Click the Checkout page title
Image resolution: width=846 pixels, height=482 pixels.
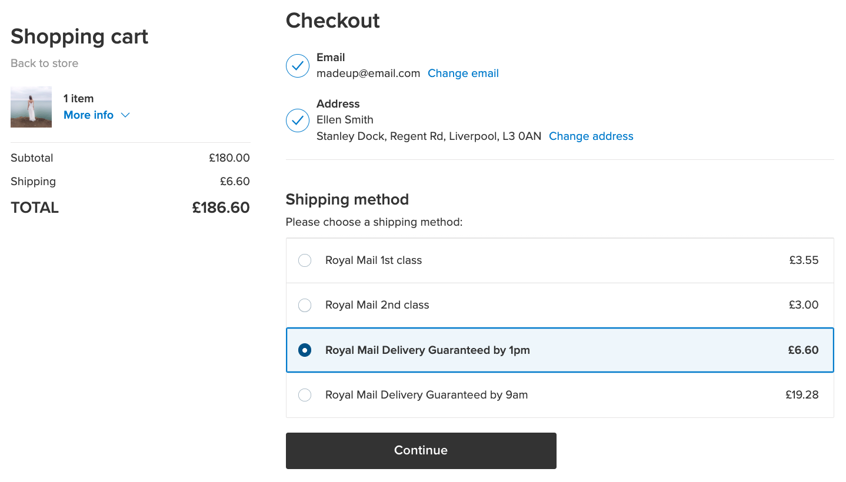click(x=332, y=21)
